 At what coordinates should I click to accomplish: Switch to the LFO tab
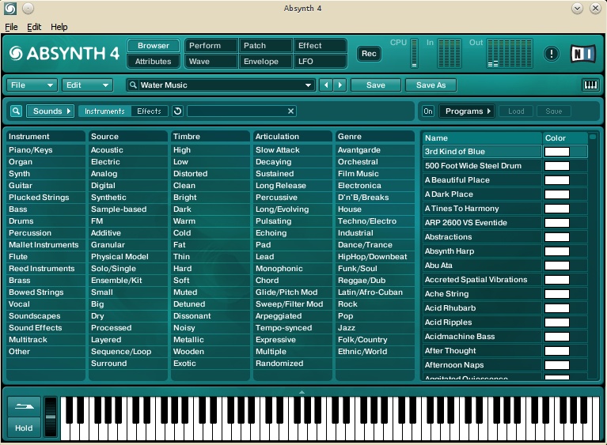tap(321, 62)
